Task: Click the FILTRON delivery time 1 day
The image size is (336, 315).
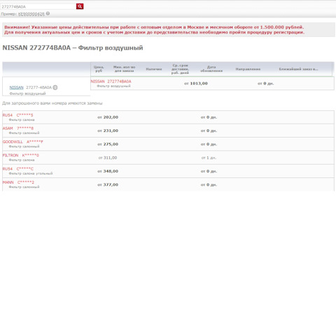Action: click(209, 158)
